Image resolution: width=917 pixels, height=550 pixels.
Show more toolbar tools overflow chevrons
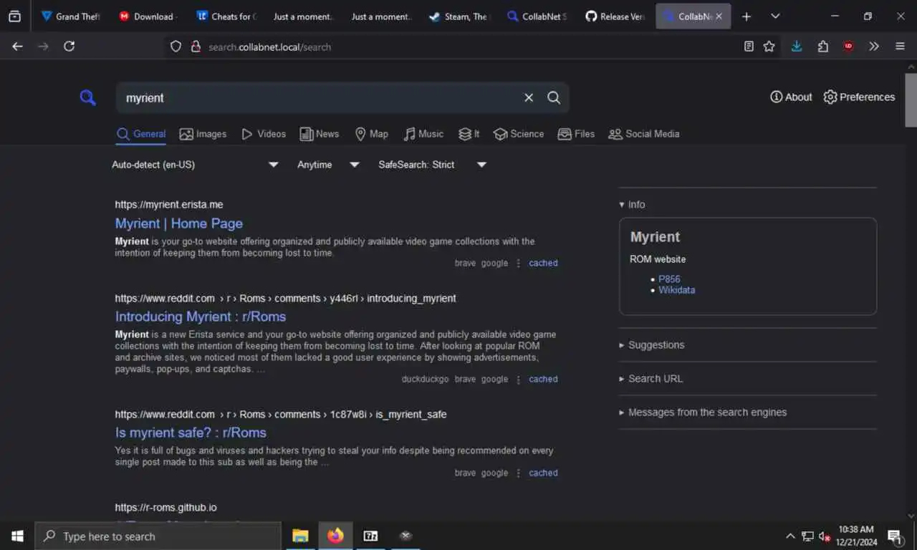[874, 47]
